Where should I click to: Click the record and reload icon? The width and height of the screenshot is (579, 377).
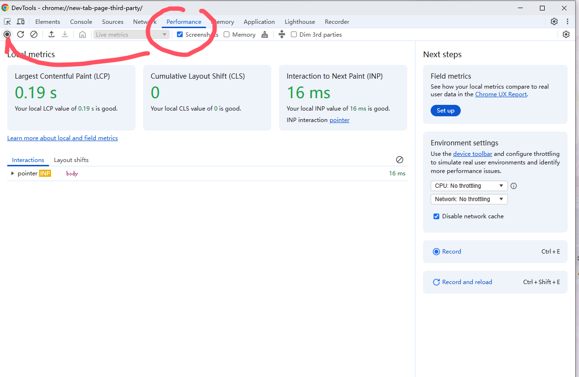point(21,34)
